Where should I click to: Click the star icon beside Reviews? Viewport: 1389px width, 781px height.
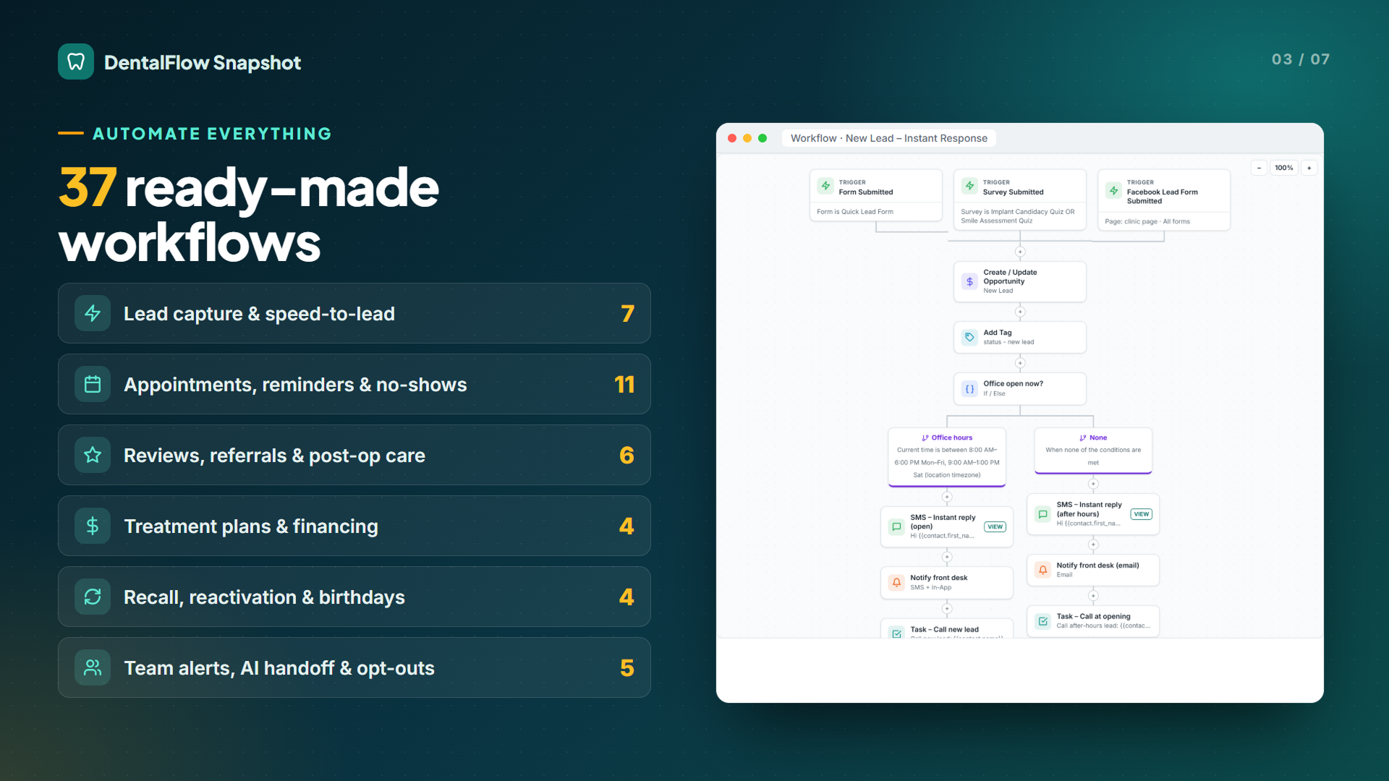click(x=93, y=455)
